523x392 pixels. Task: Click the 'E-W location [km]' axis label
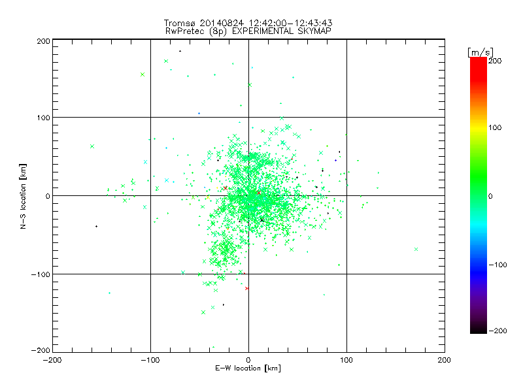click(248, 368)
